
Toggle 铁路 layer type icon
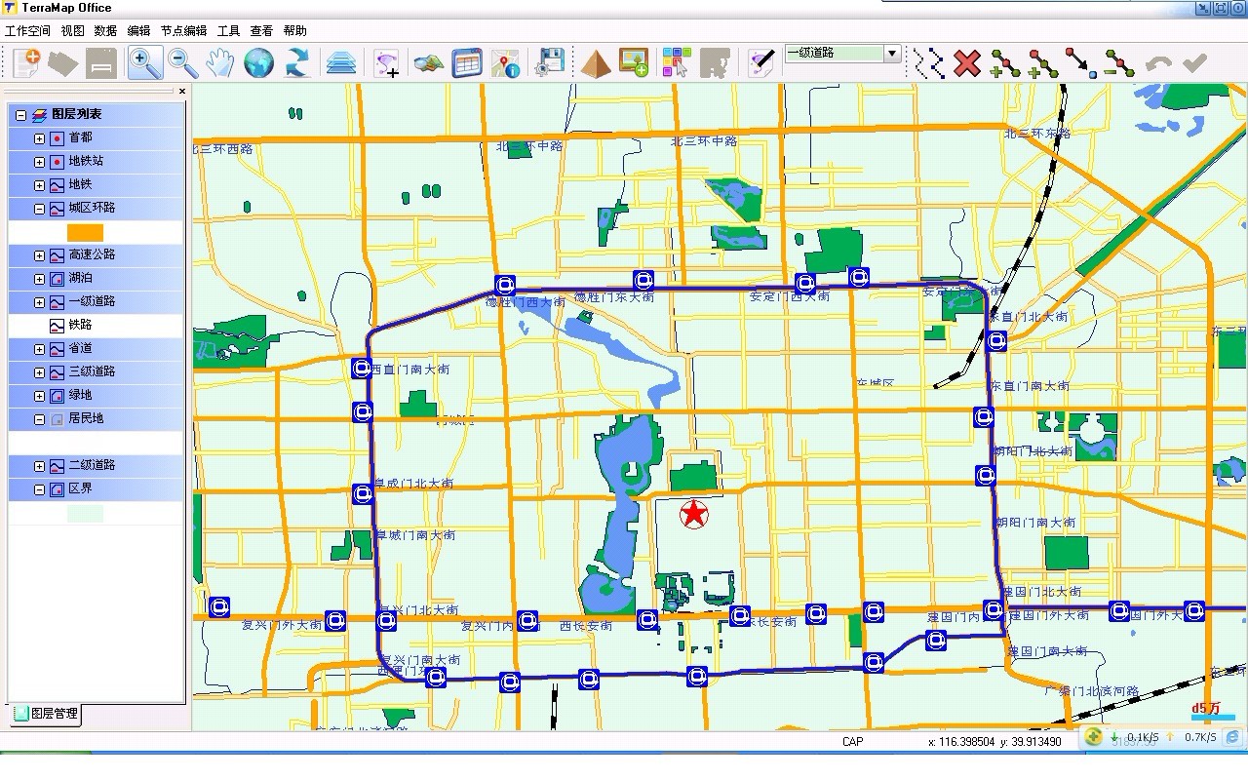(x=57, y=326)
